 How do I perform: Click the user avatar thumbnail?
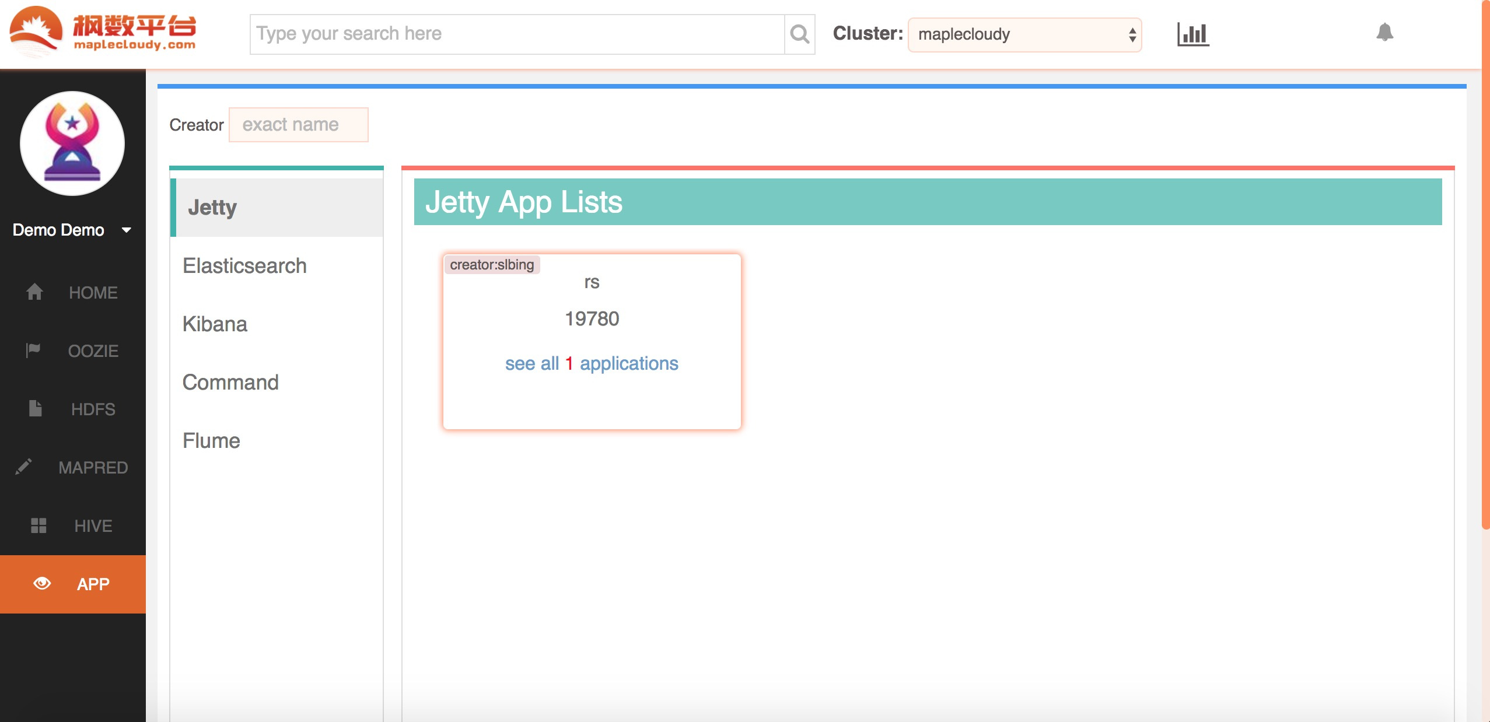(72, 143)
